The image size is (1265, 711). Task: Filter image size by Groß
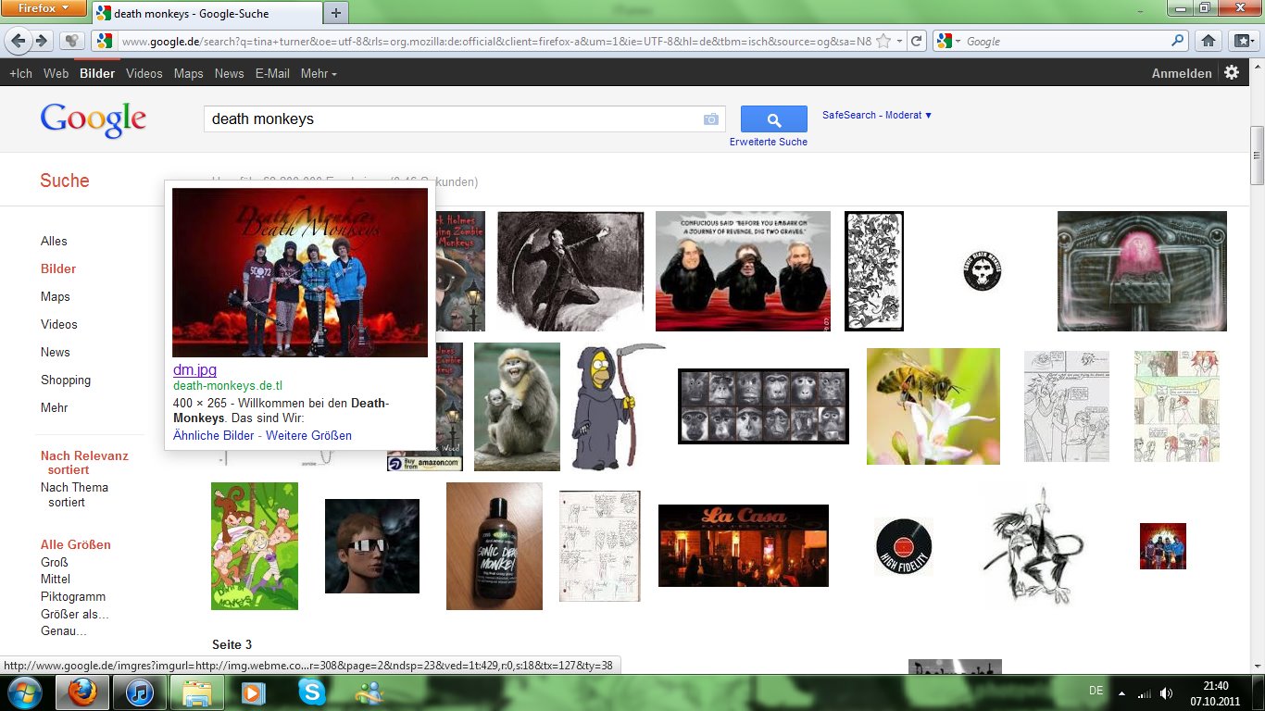(55, 562)
